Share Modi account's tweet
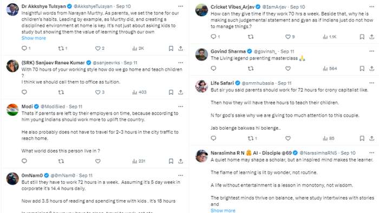 click(180, 161)
